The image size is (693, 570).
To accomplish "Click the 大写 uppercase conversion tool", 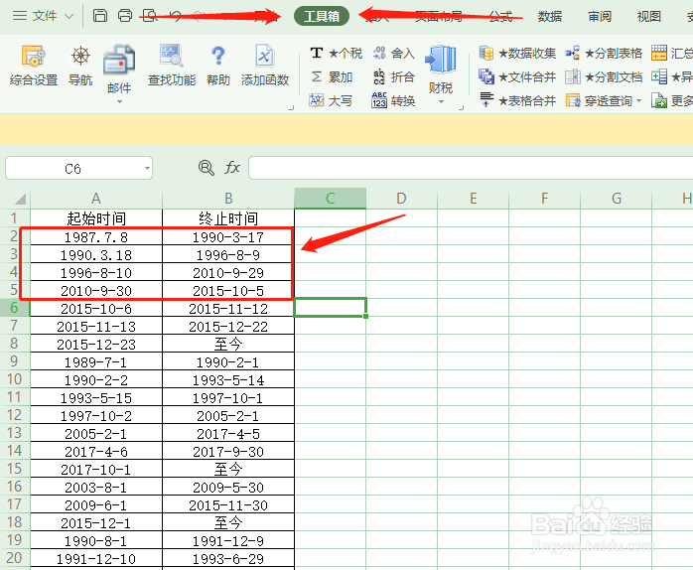I will pyautogui.click(x=331, y=101).
